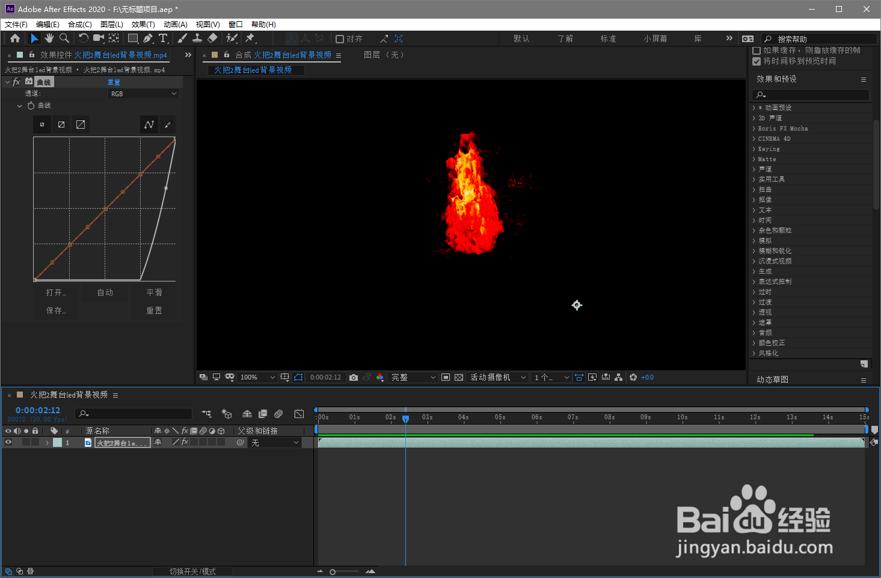Hide layer 1 with eye toggle

click(8, 442)
